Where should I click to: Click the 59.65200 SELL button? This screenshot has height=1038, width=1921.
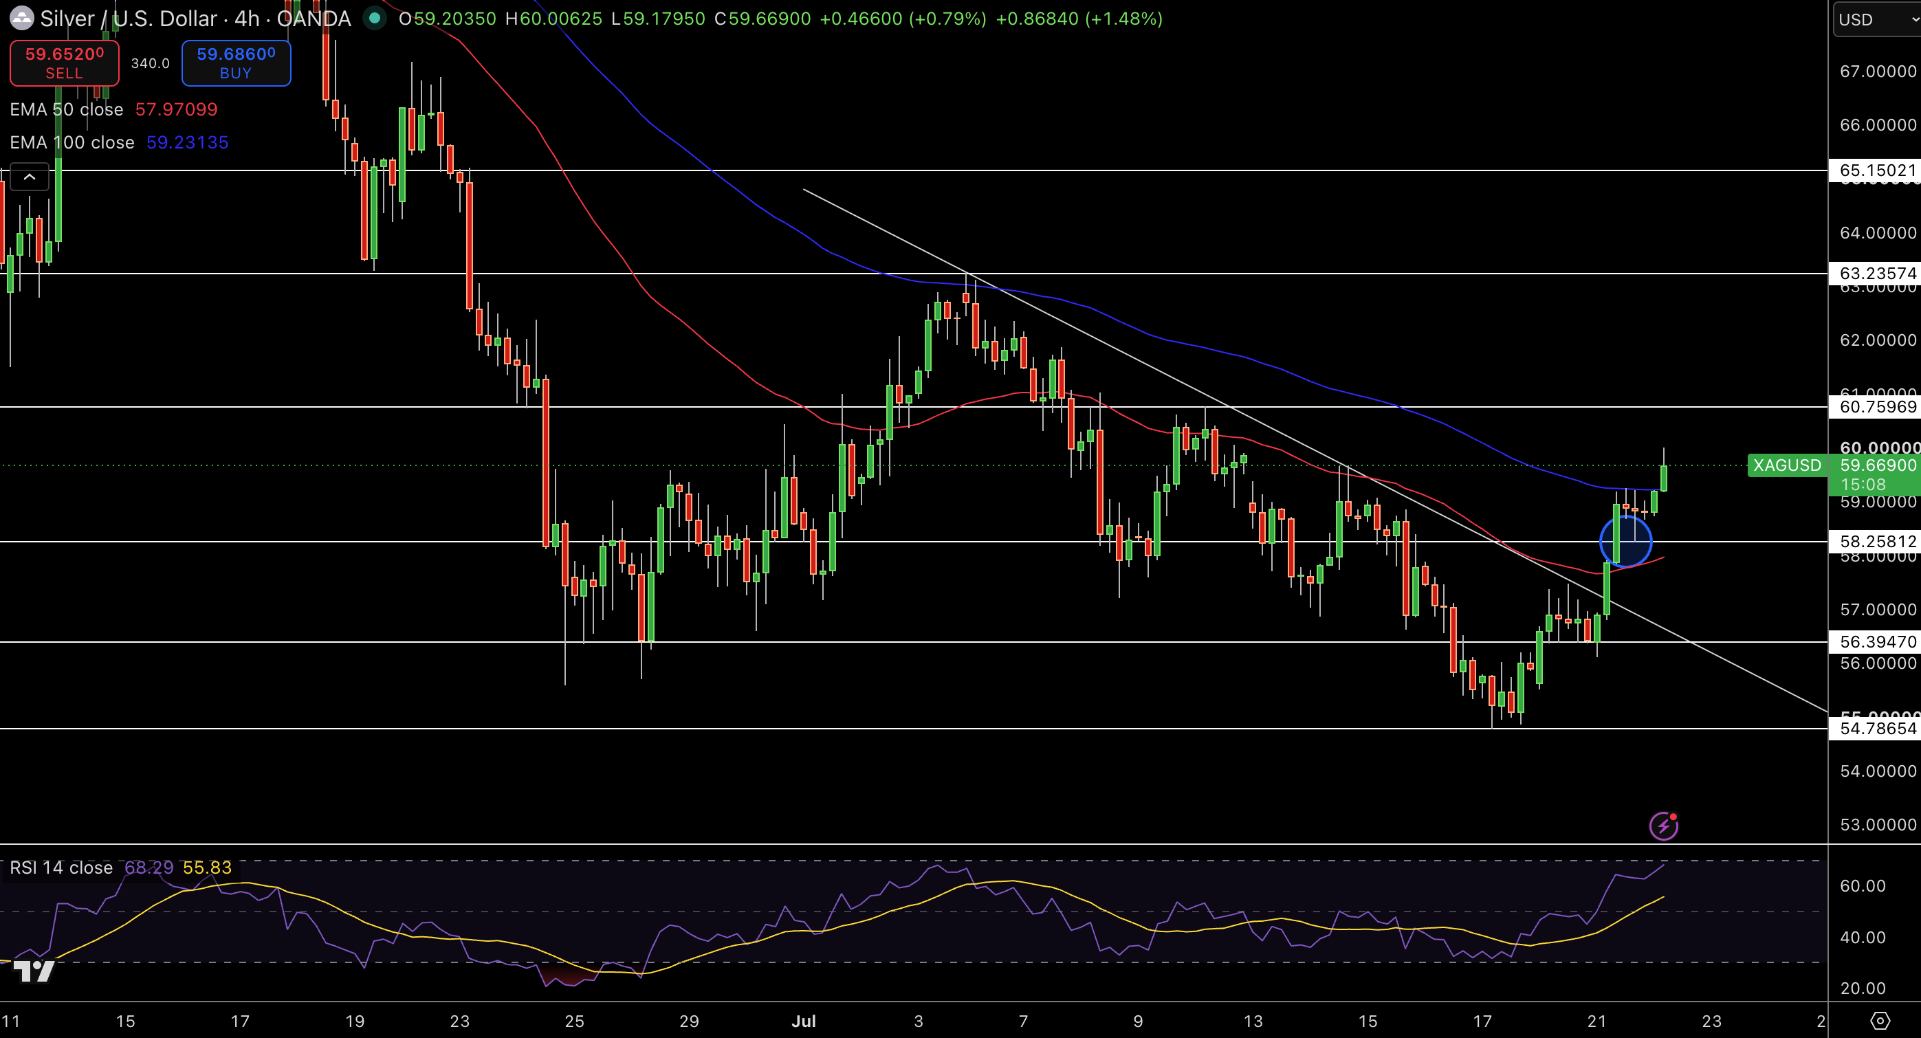pos(64,63)
